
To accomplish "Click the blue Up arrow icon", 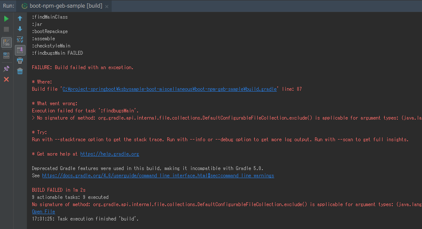I will click(20, 18).
